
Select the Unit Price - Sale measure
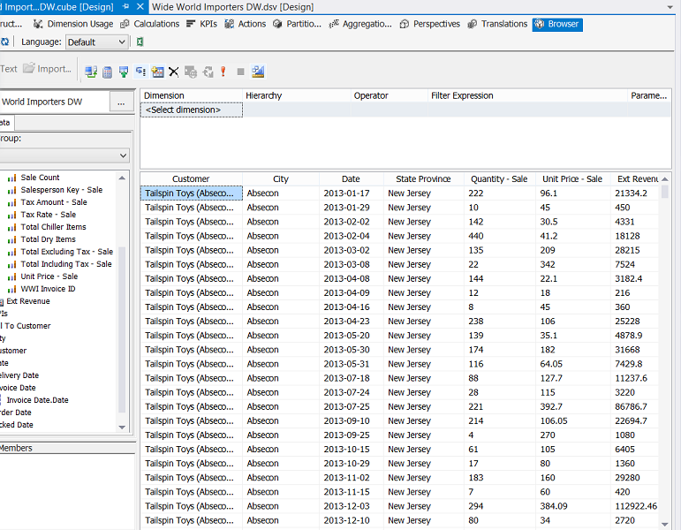49,276
